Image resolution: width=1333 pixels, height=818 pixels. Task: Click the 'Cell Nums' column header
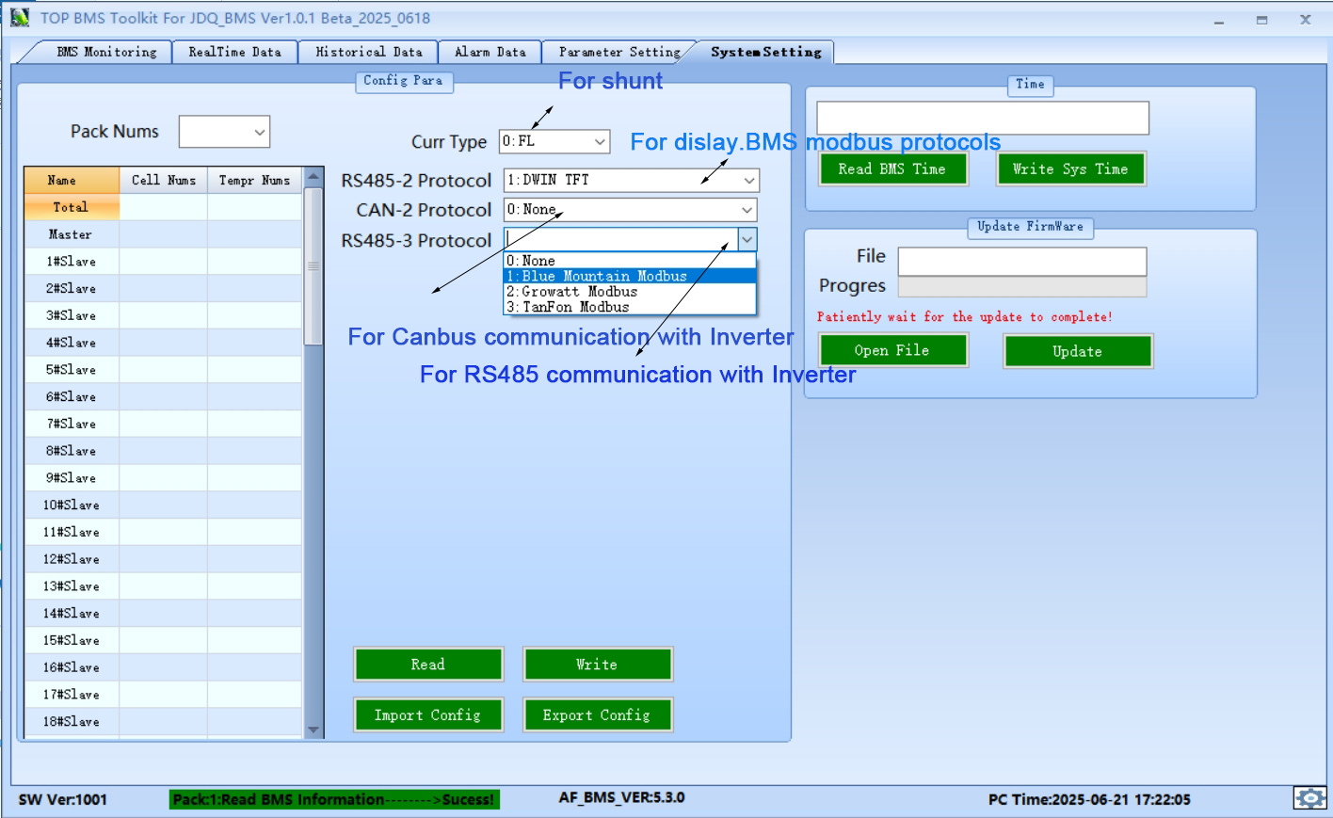coord(164,180)
